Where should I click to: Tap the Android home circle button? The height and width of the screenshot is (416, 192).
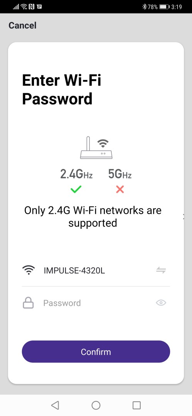click(96, 405)
